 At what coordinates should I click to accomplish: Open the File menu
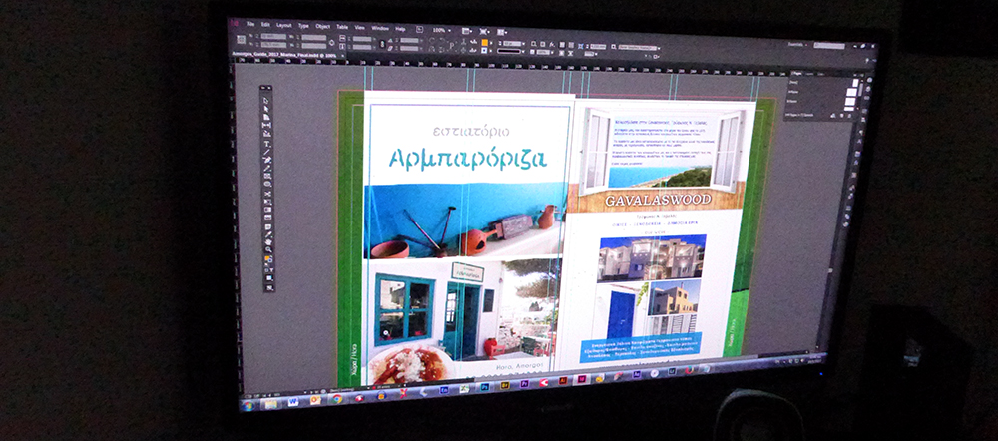click(x=250, y=24)
